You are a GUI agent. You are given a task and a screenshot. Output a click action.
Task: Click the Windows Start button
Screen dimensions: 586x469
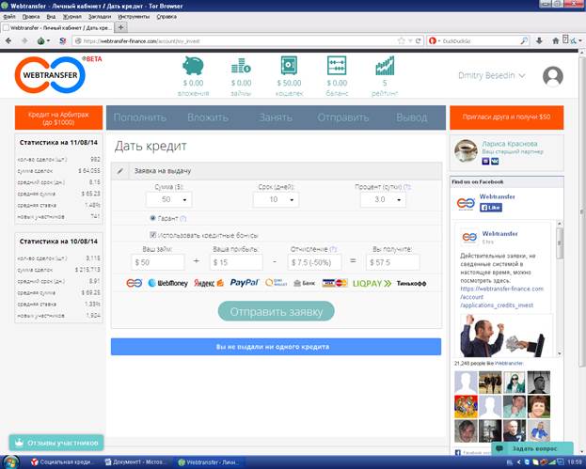click(10, 461)
